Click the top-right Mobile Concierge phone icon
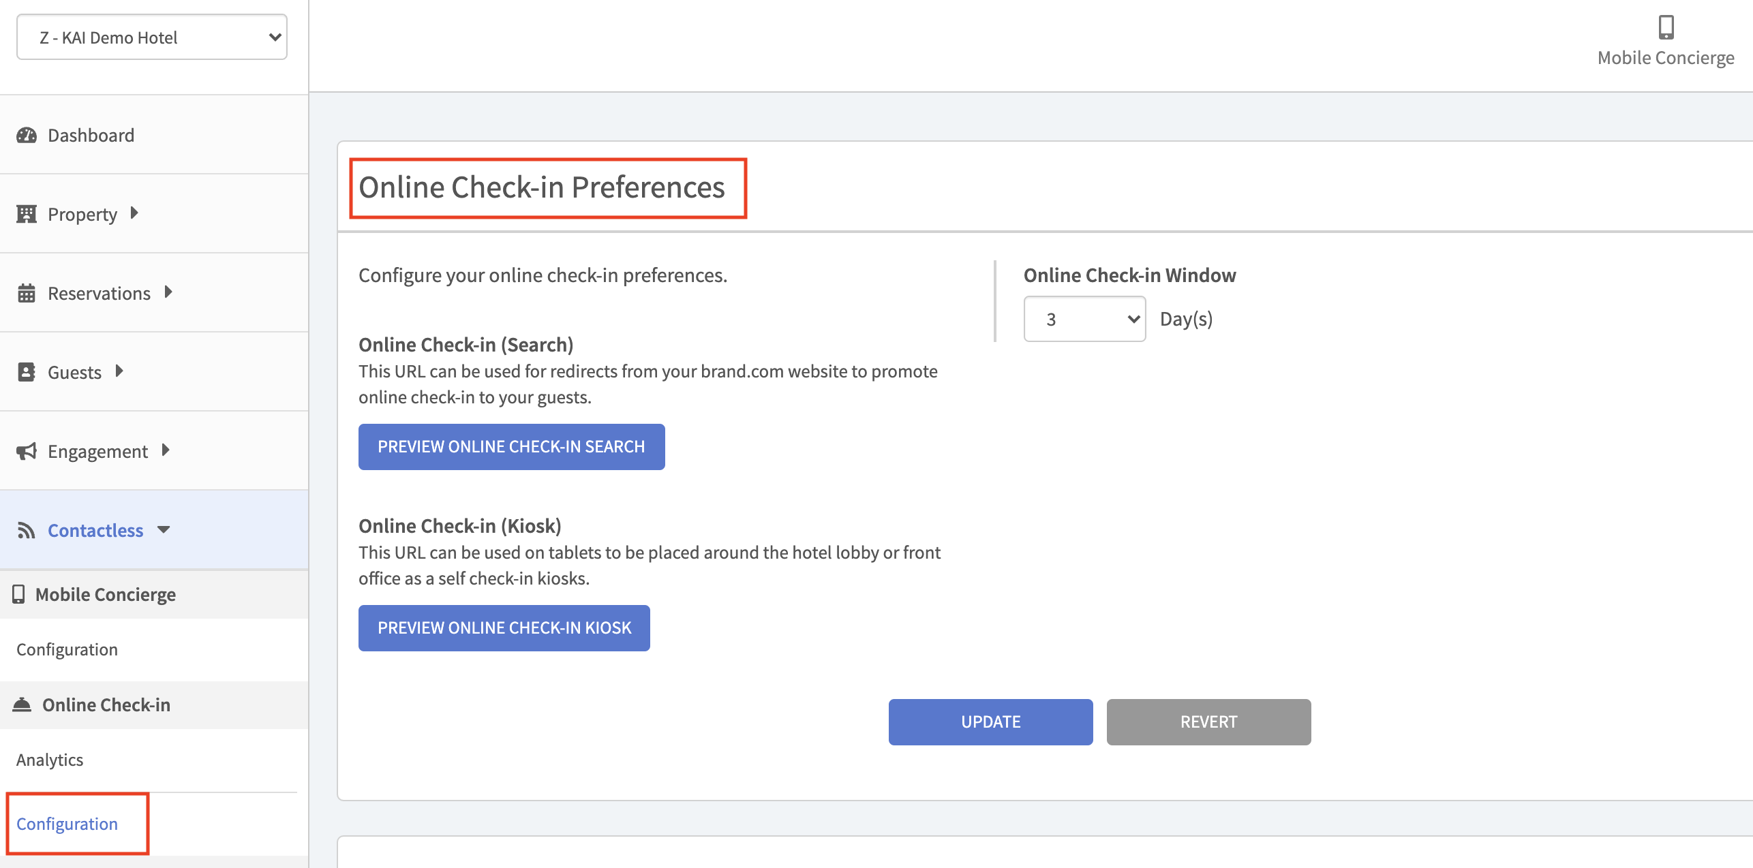This screenshot has width=1753, height=868. pos(1666,27)
